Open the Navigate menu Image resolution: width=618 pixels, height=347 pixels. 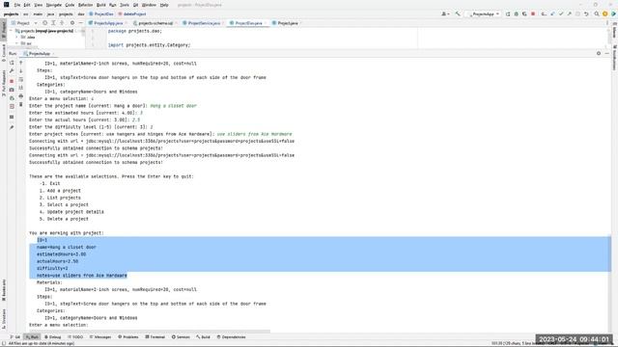(54, 5)
